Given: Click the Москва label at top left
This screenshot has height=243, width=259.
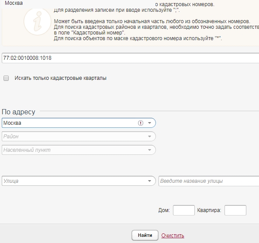Looking at the screenshot, I should click(x=14, y=3).
